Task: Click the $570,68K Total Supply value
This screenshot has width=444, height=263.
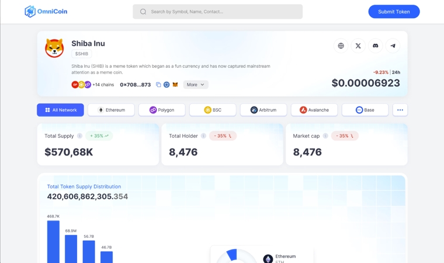Action: coord(69,152)
